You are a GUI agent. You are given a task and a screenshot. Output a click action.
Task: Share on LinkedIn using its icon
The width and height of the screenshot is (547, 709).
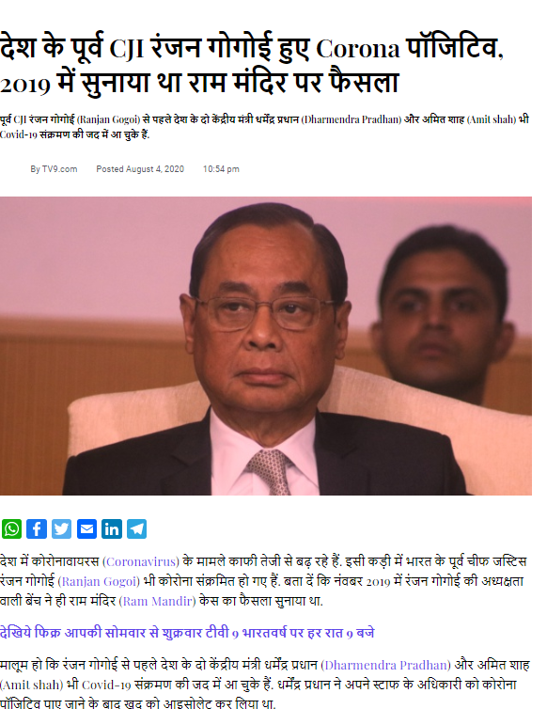click(x=112, y=529)
